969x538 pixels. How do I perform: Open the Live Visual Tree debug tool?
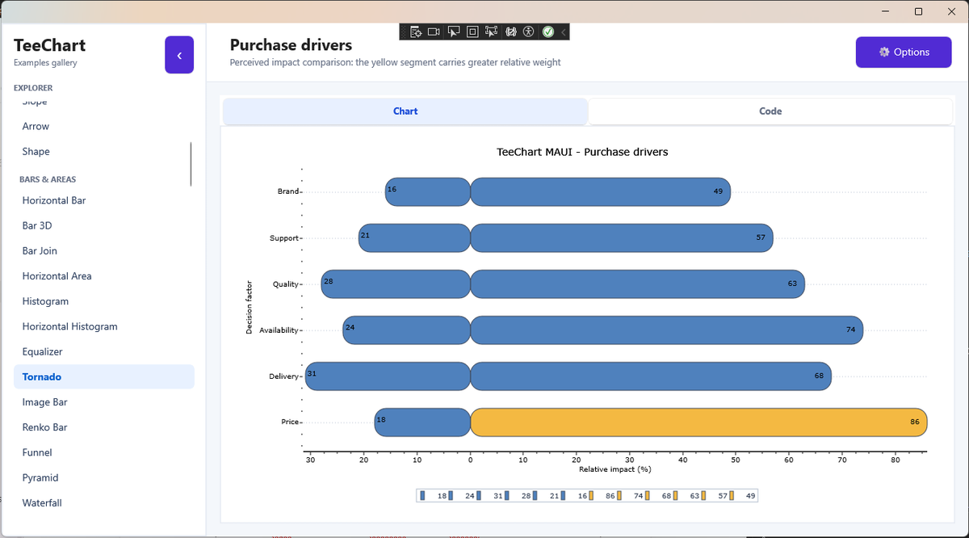(415, 32)
